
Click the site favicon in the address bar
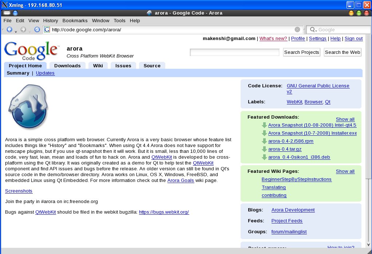(x=47, y=29)
